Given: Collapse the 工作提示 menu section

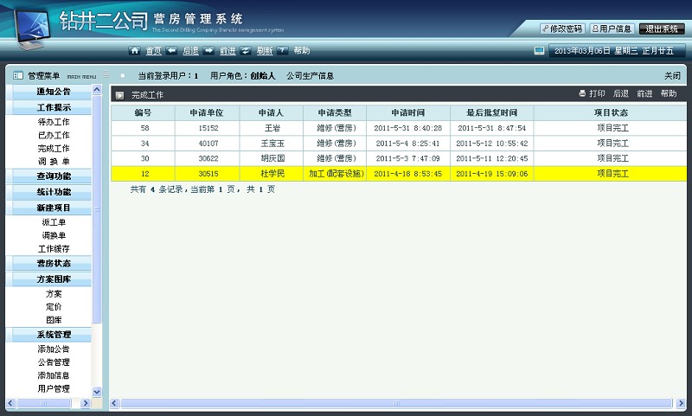Looking at the screenshot, I should [x=54, y=108].
